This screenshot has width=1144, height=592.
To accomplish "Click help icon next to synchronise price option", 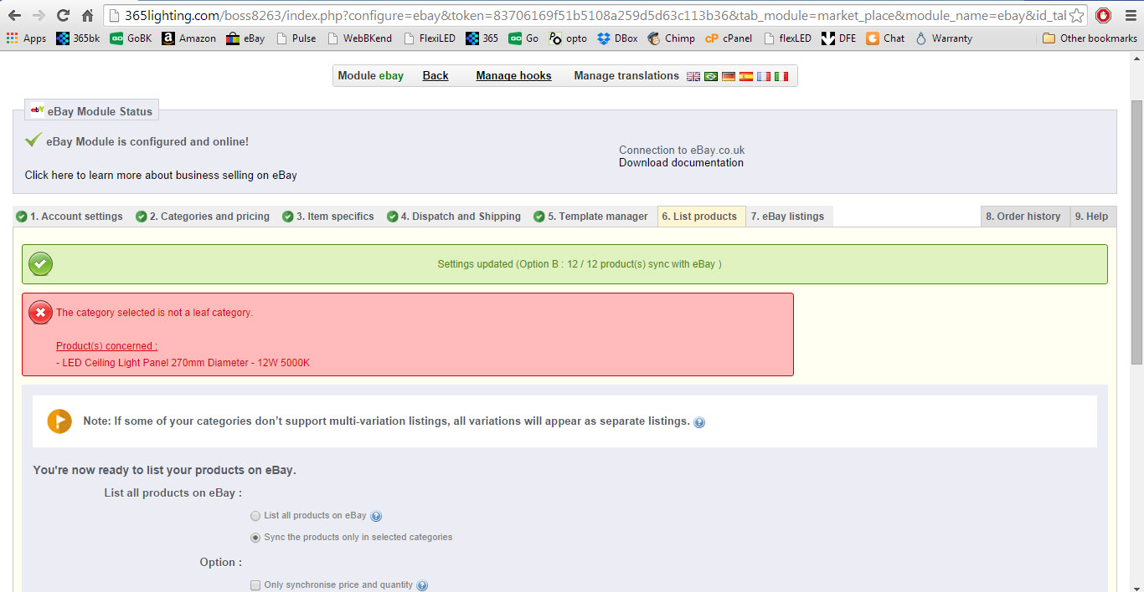I will (x=422, y=585).
